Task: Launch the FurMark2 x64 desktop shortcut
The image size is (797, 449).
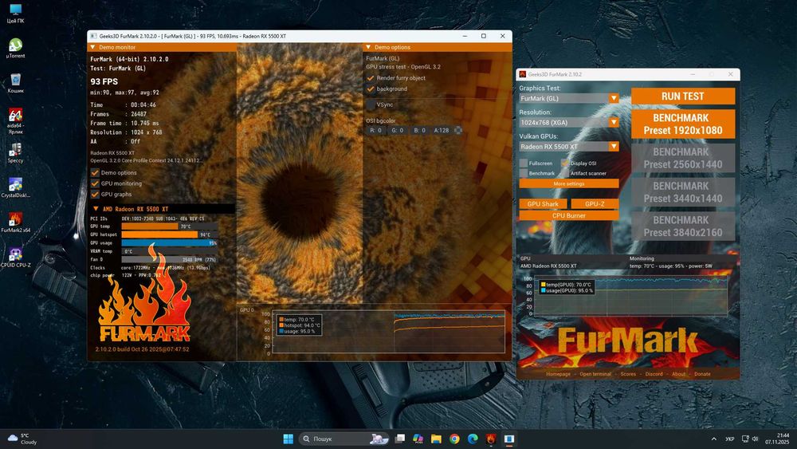Action: click(15, 223)
